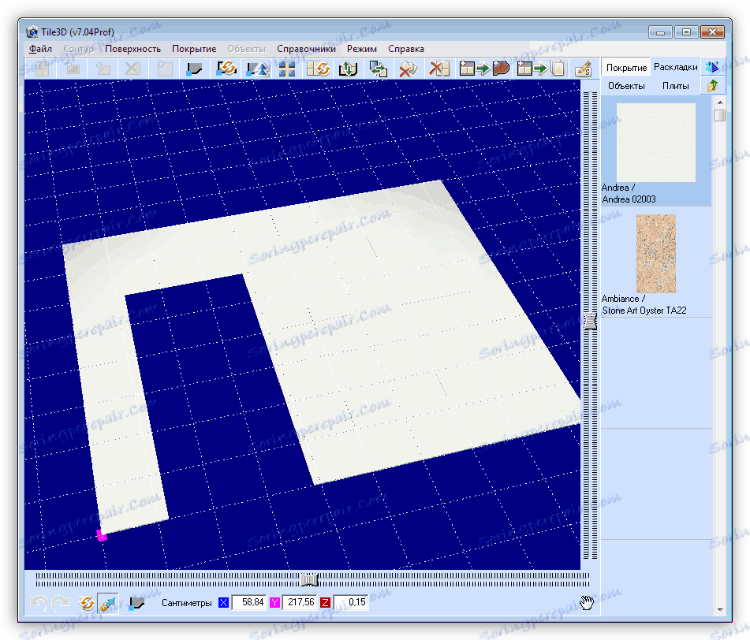Click the tile grid to pages export icon
The image size is (750, 640).
542,69
